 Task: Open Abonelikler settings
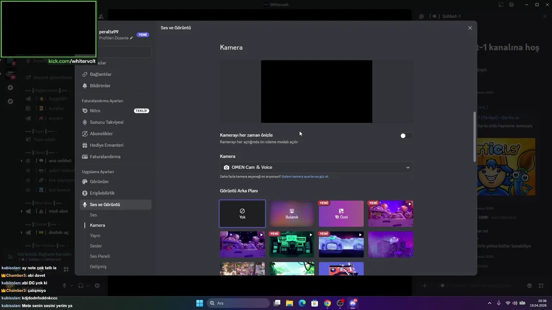click(115, 134)
